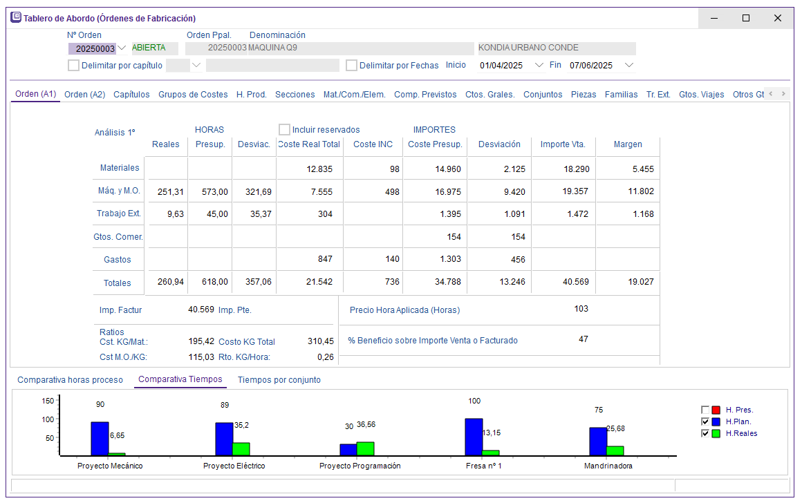
Task: Show the H. Pres. series in the chart
Action: click(705, 410)
